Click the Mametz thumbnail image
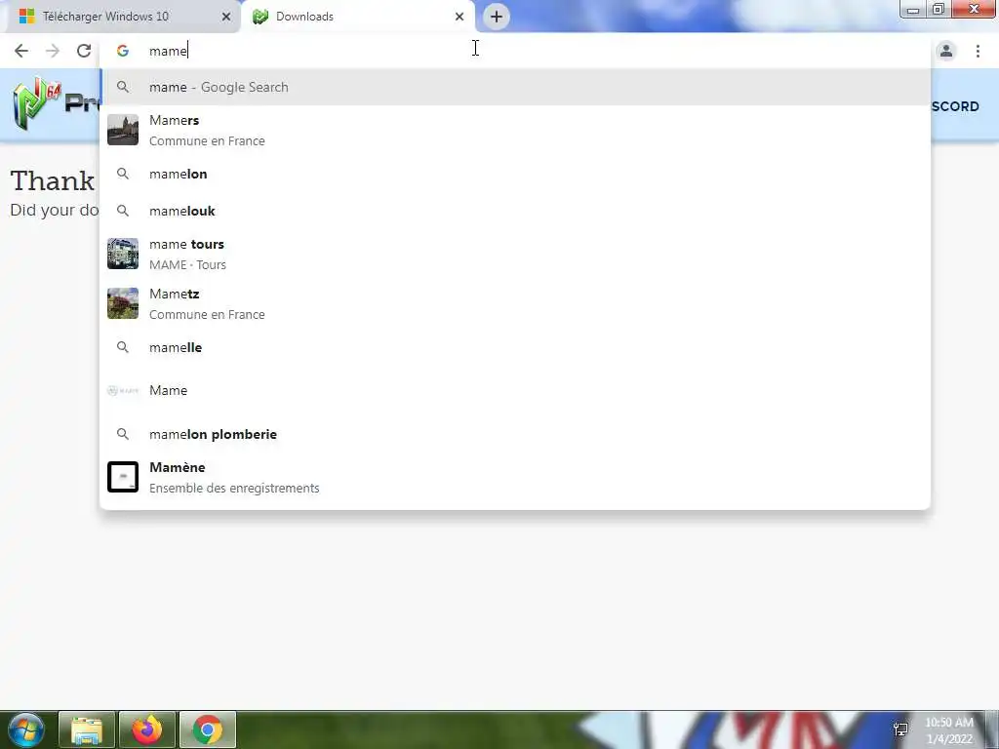 pos(123,303)
